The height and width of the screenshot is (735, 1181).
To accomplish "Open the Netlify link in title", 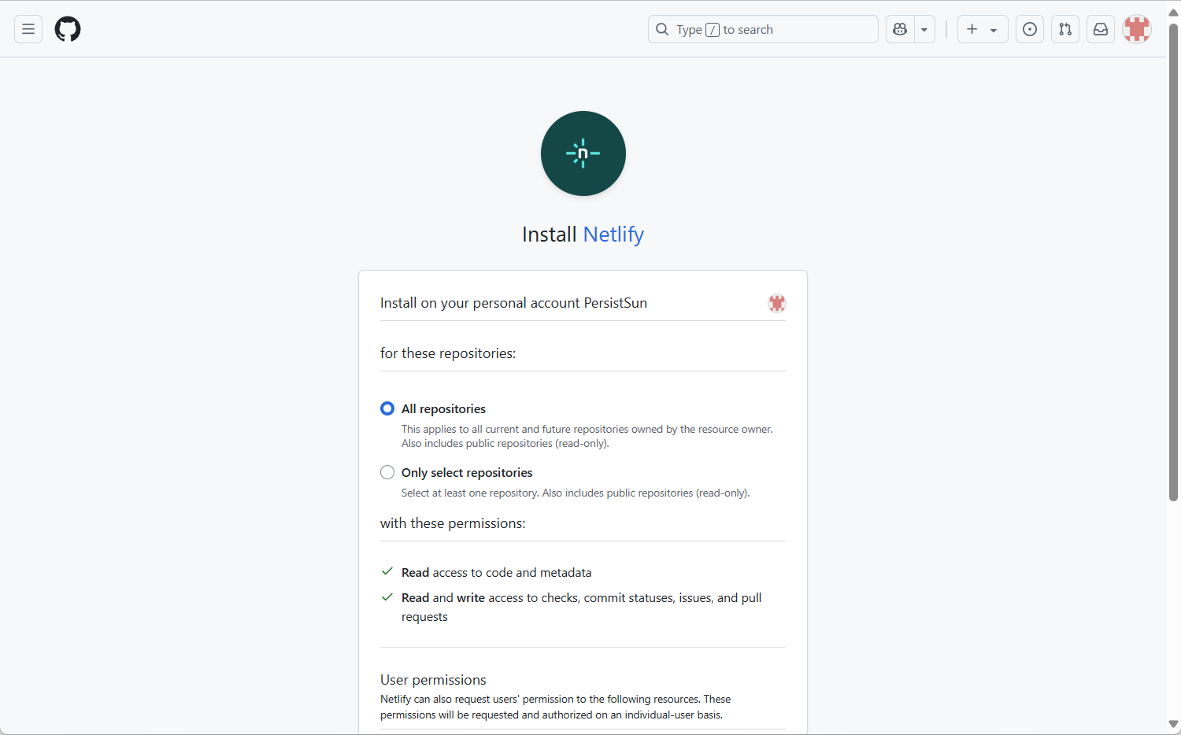I will (613, 235).
